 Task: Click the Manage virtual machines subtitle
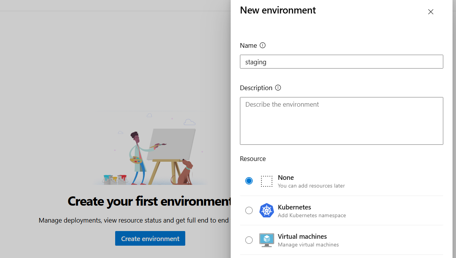[308, 245]
